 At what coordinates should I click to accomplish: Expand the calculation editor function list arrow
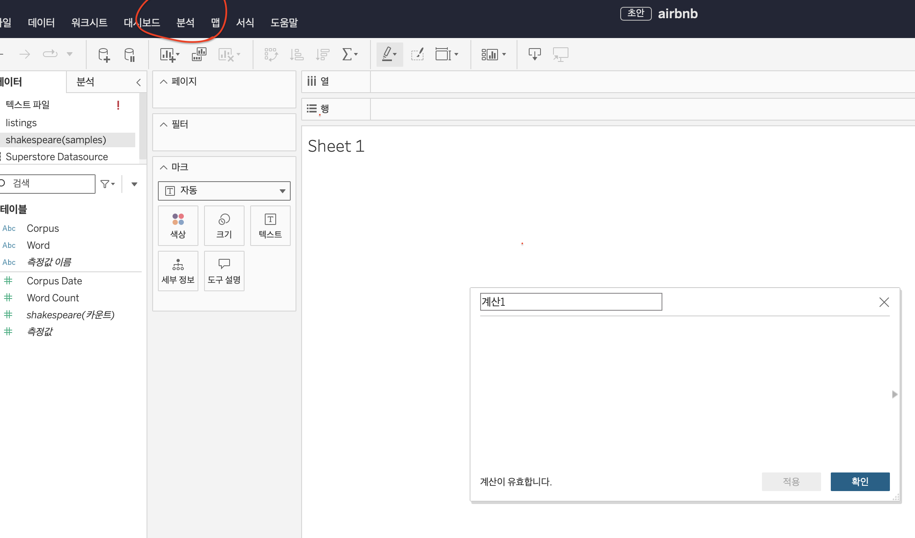point(894,394)
